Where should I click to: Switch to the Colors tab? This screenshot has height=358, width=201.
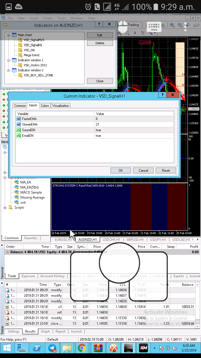[x=45, y=105]
